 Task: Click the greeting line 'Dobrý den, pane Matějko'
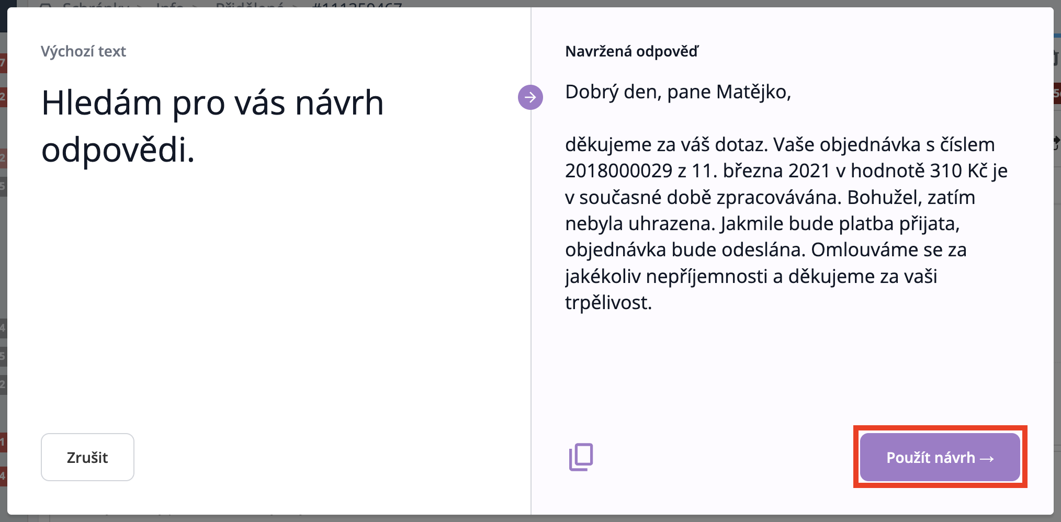click(x=678, y=92)
